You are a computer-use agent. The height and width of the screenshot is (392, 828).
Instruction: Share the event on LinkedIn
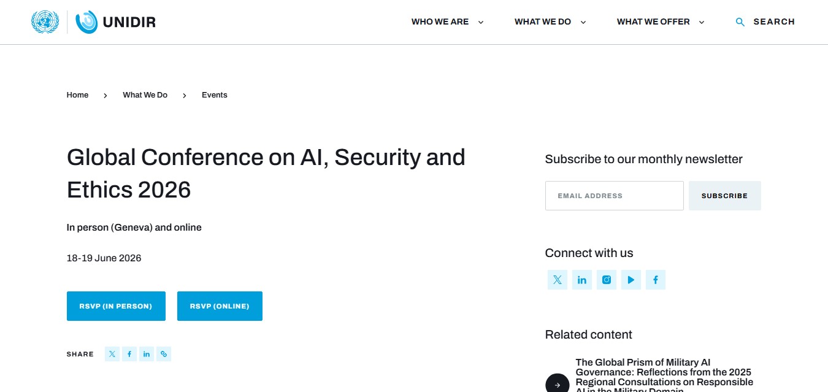coord(147,354)
